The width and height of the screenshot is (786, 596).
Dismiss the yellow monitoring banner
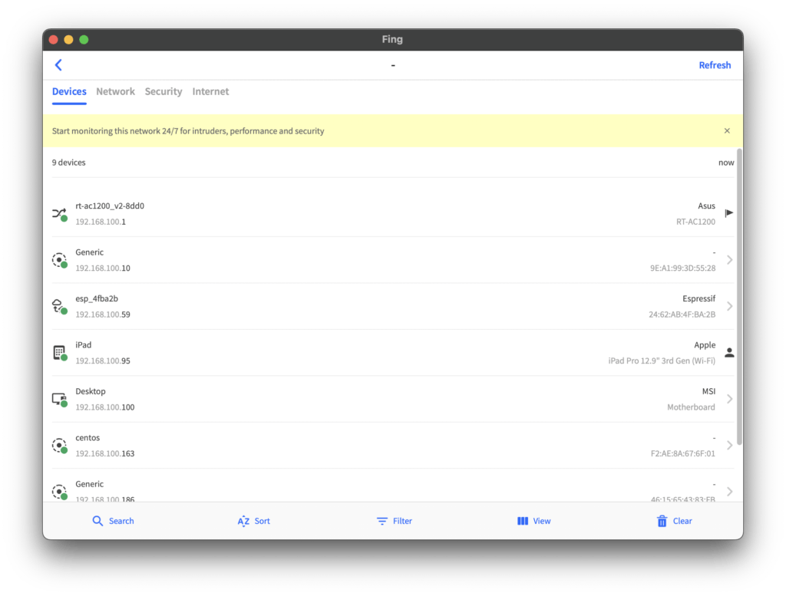point(727,131)
